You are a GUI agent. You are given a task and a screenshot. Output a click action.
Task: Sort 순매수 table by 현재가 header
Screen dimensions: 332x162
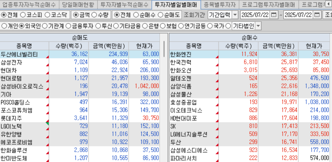[x=314, y=46]
